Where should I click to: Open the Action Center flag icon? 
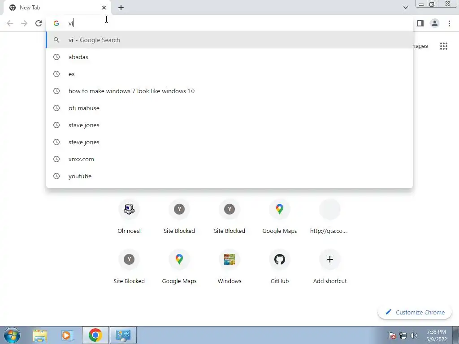click(392, 335)
